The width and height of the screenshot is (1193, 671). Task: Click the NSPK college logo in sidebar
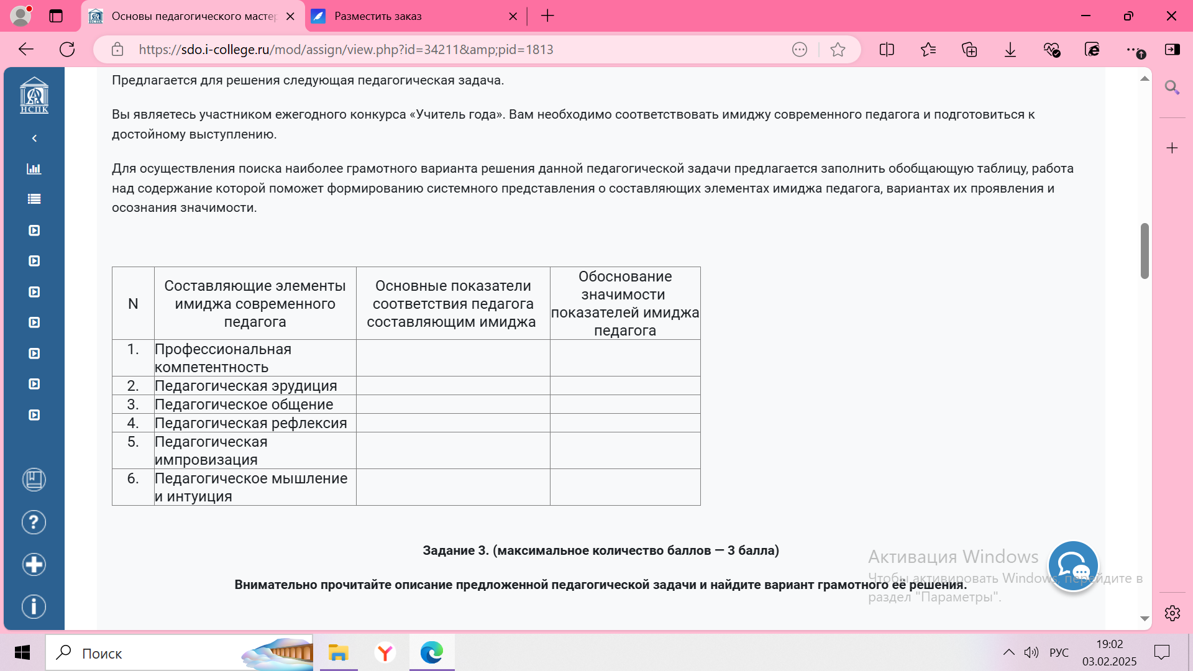(x=34, y=95)
